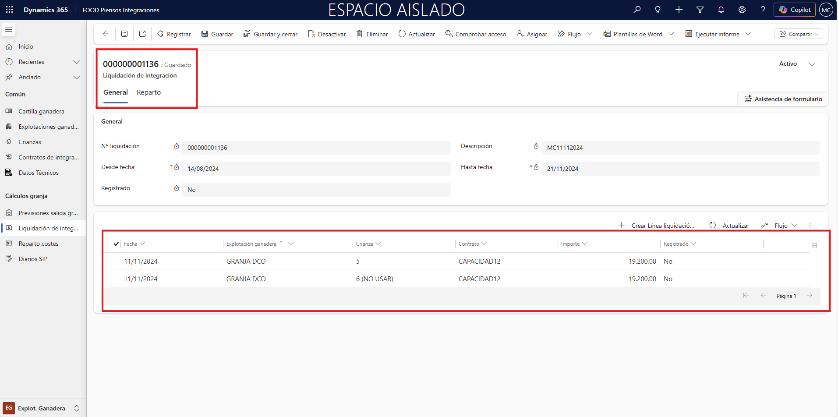Click the search magnifier icon in the header
838x417 pixels.
point(637,10)
